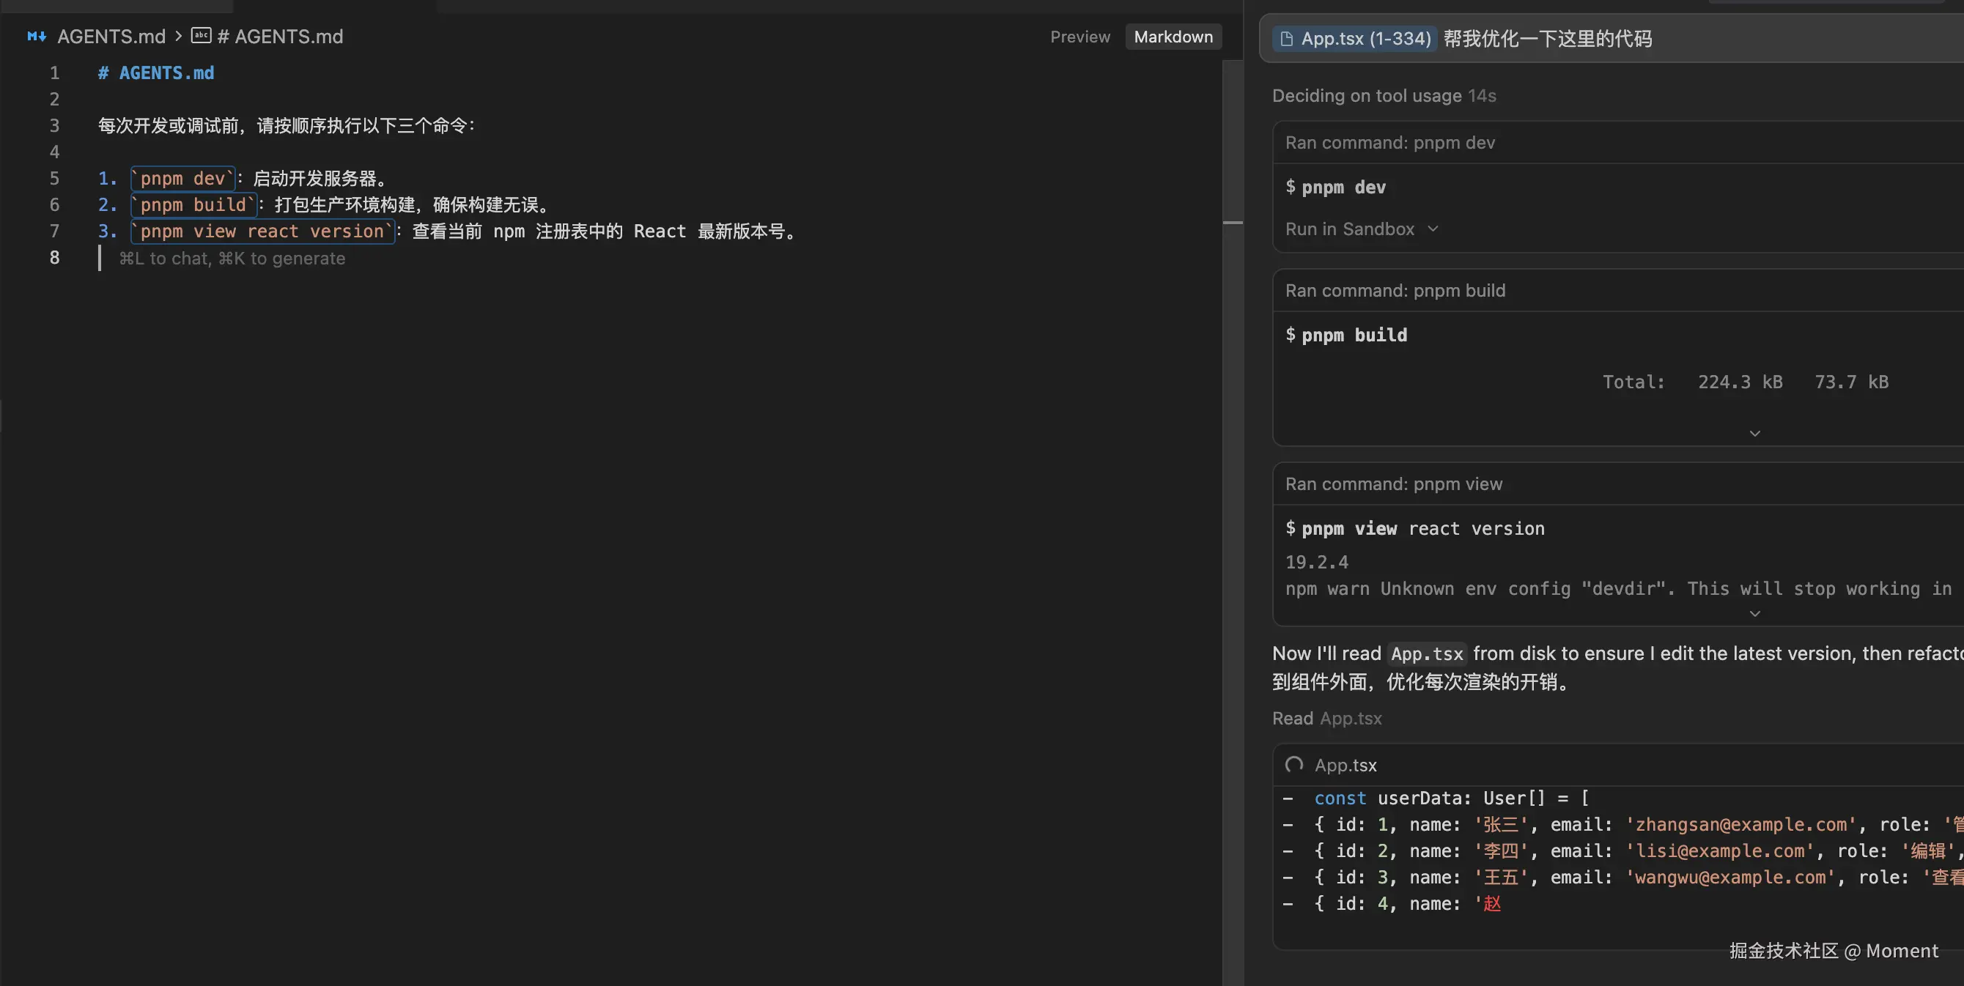Image resolution: width=1964 pixels, height=986 pixels.
Task: Click the 'Ran command: pnpm view' header
Action: point(1393,484)
